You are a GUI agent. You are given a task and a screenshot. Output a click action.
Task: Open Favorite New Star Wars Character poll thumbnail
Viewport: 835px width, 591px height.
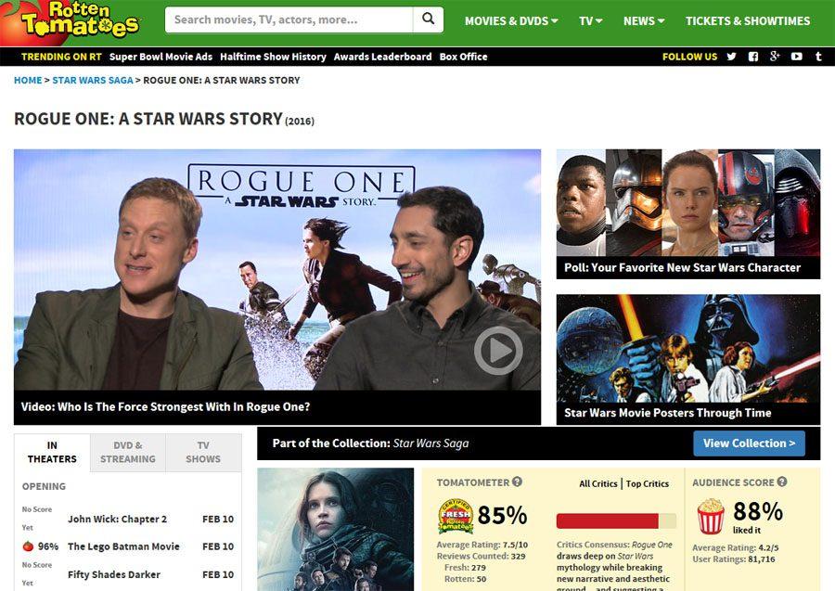click(688, 214)
